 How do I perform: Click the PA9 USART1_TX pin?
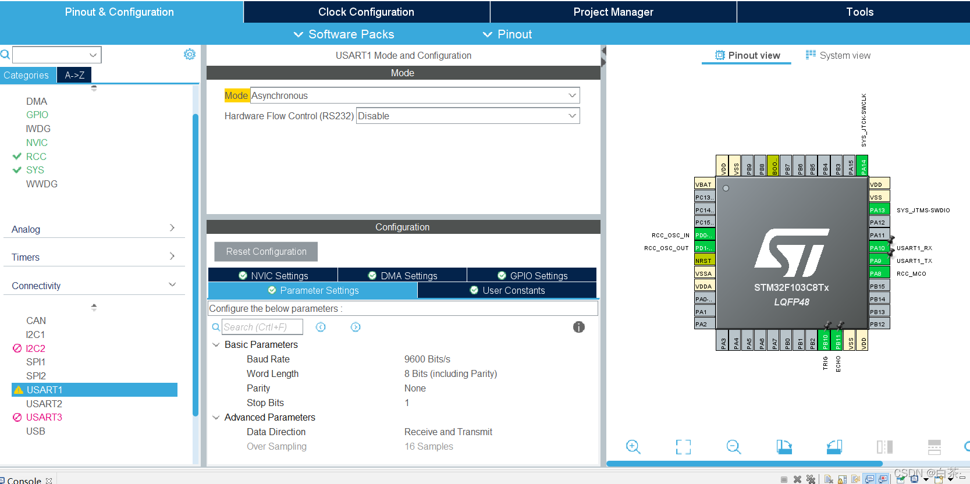click(879, 261)
